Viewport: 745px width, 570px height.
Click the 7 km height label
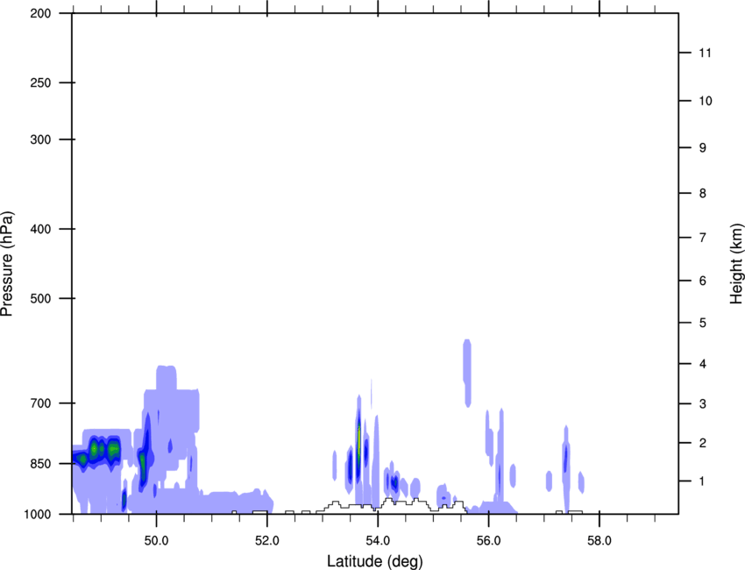[703, 238]
